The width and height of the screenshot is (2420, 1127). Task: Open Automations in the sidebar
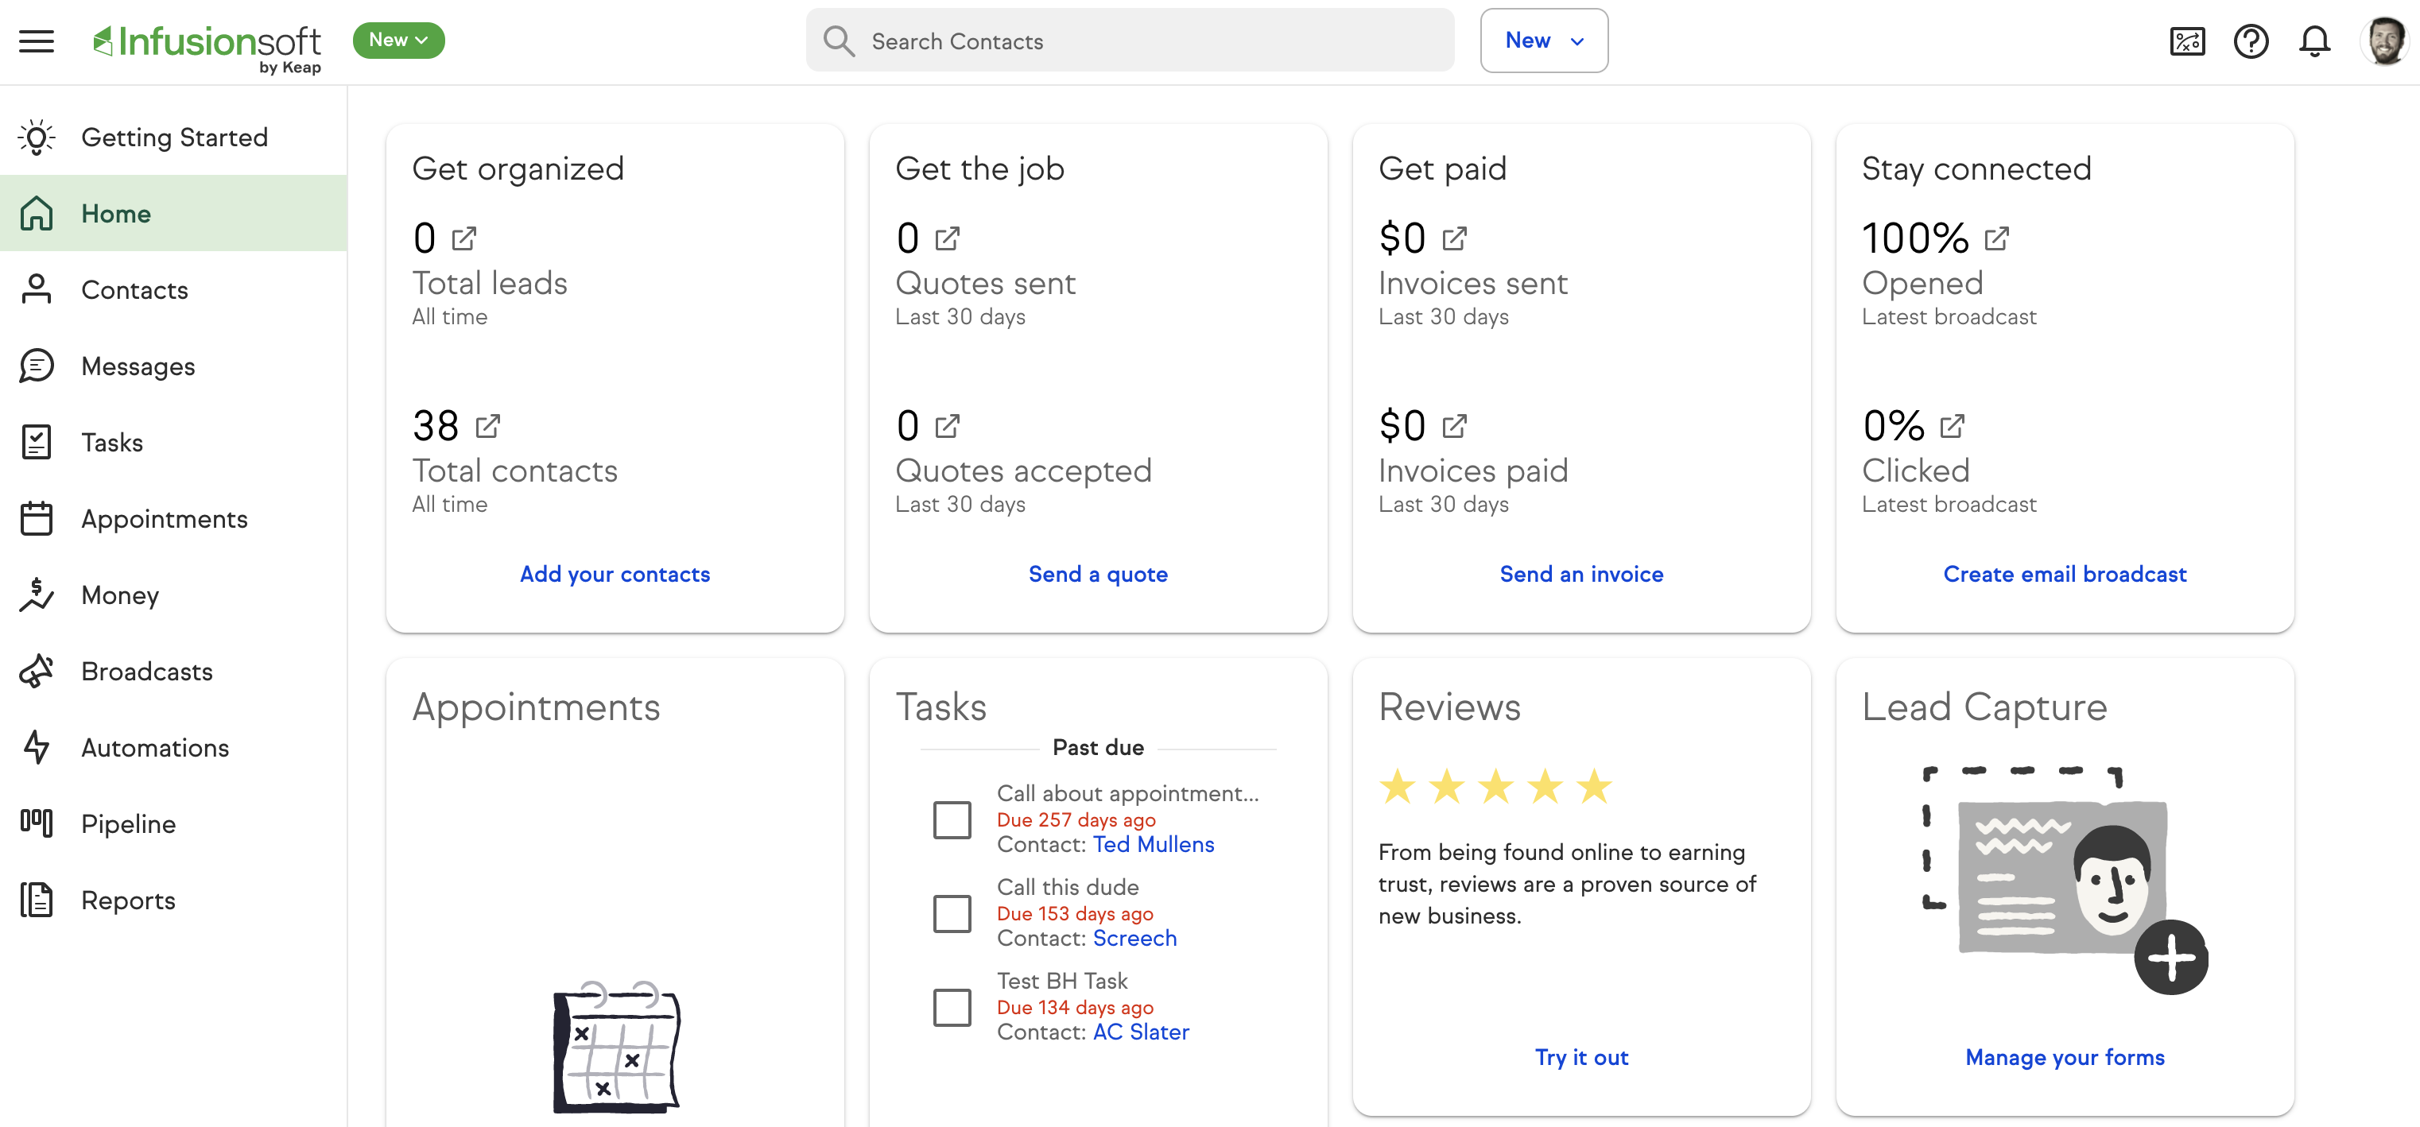coord(155,748)
